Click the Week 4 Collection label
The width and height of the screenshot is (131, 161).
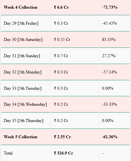click(20, 7)
